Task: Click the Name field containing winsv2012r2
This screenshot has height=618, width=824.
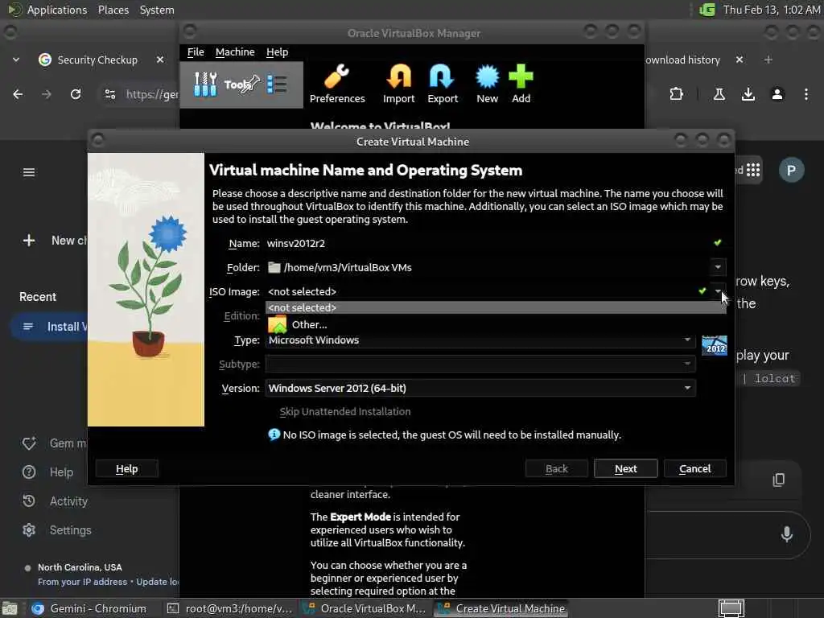Action: 486,243
